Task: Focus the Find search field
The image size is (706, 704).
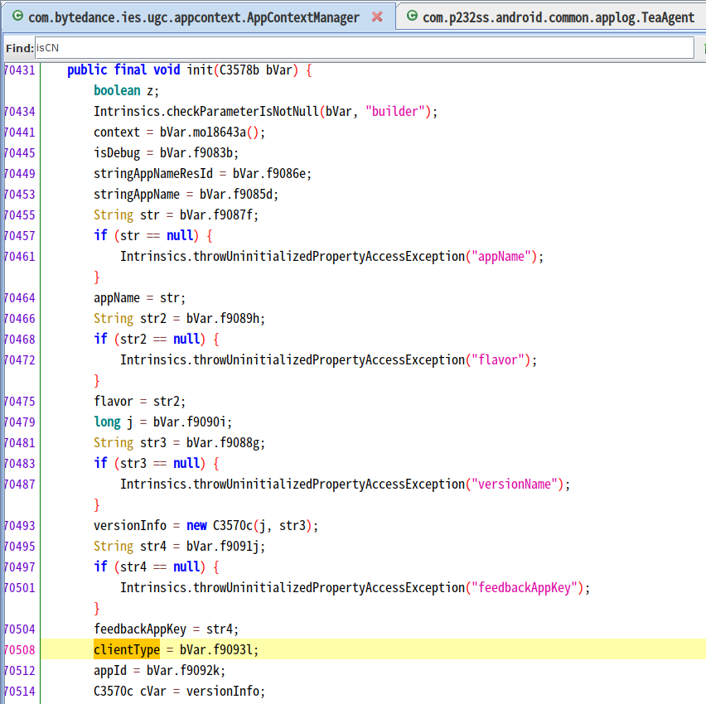Action: 363,48
